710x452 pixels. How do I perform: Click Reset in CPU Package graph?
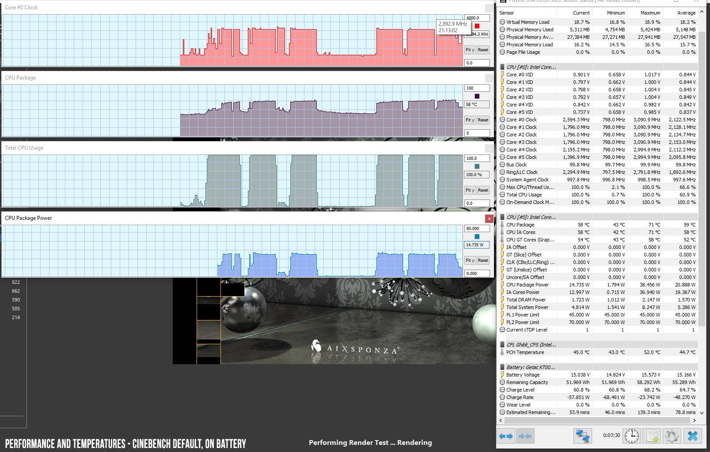(x=483, y=120)
